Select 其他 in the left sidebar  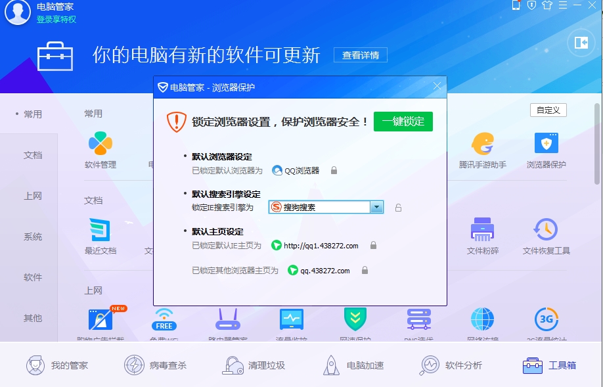32,318
